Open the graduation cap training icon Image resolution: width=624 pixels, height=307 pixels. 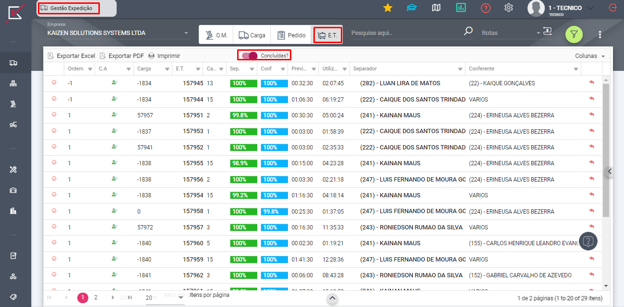[x=411, y=8]
